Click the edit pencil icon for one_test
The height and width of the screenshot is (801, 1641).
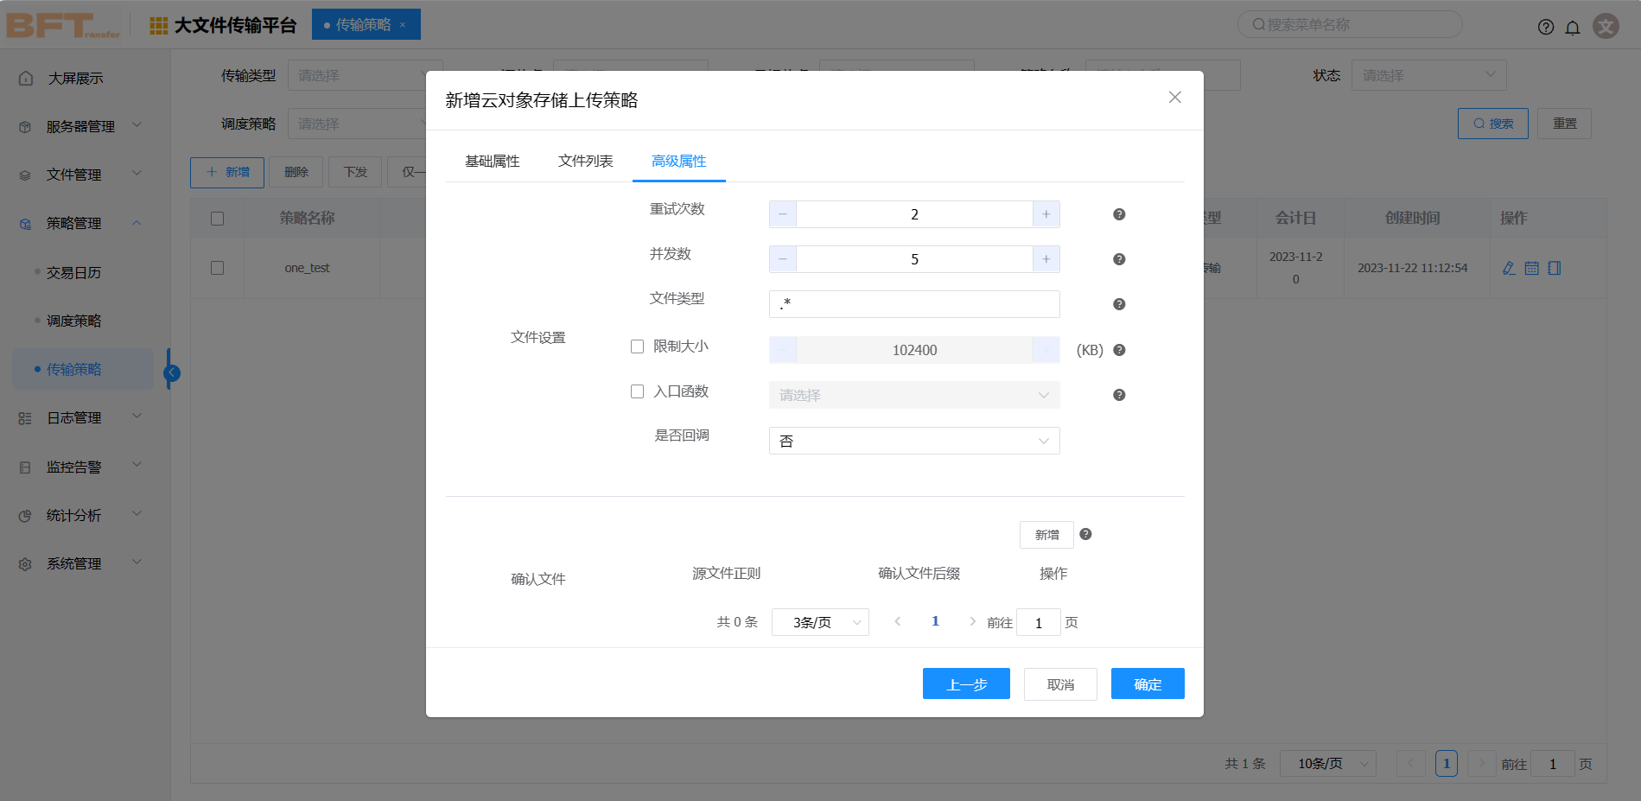[1509, 268]
